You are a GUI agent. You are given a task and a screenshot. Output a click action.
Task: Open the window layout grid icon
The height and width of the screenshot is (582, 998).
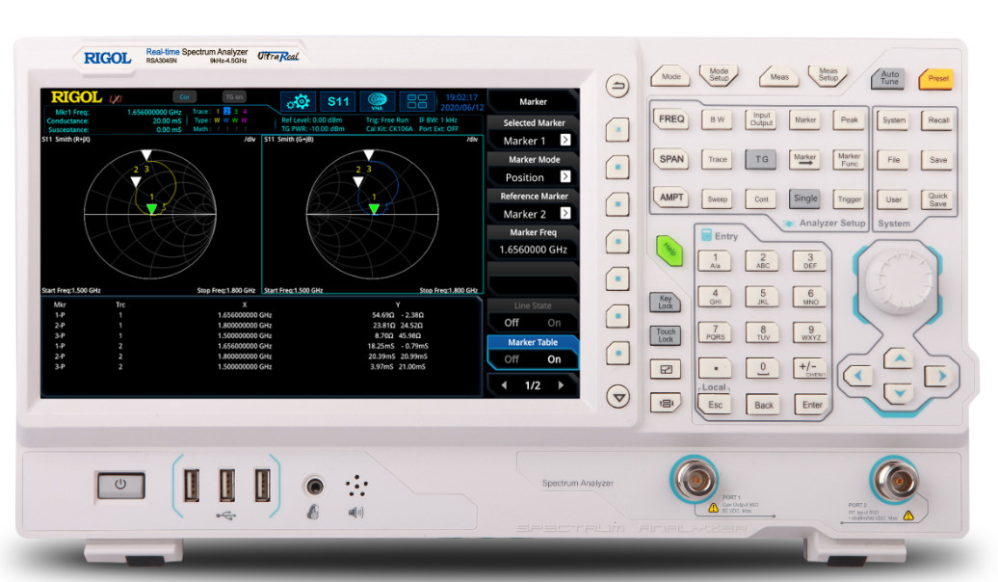tap(417, 102)
